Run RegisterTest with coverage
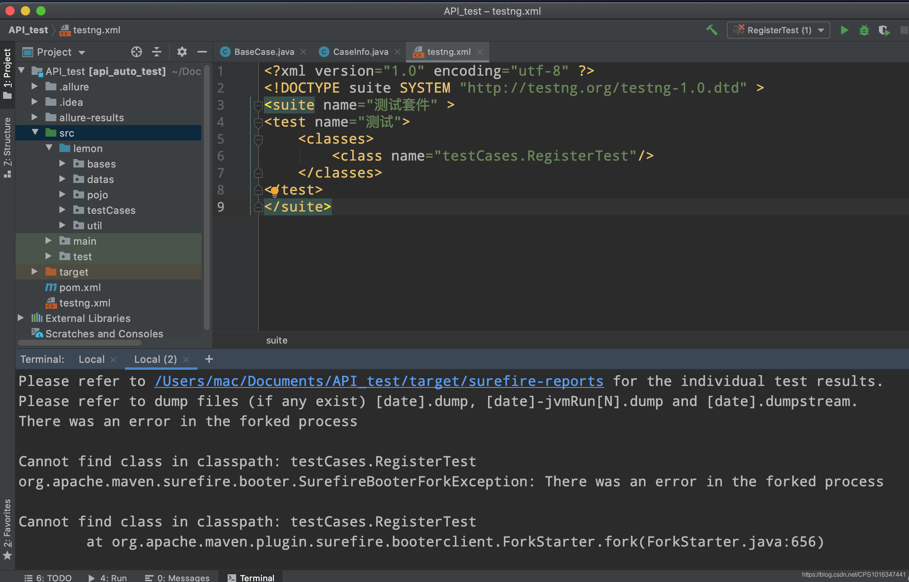Image resolution: width=909 pixels, height=582 pixels. pyautogui.click(x=884, y=30)
